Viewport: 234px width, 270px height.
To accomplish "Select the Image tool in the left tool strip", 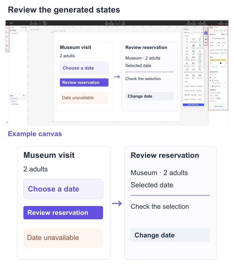I will (7, 45).
